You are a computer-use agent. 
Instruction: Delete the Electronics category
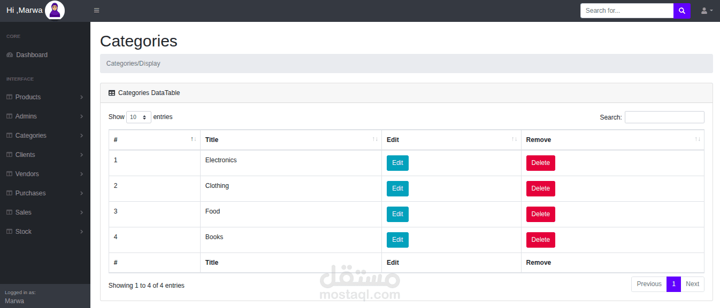[x=540, y=163]
